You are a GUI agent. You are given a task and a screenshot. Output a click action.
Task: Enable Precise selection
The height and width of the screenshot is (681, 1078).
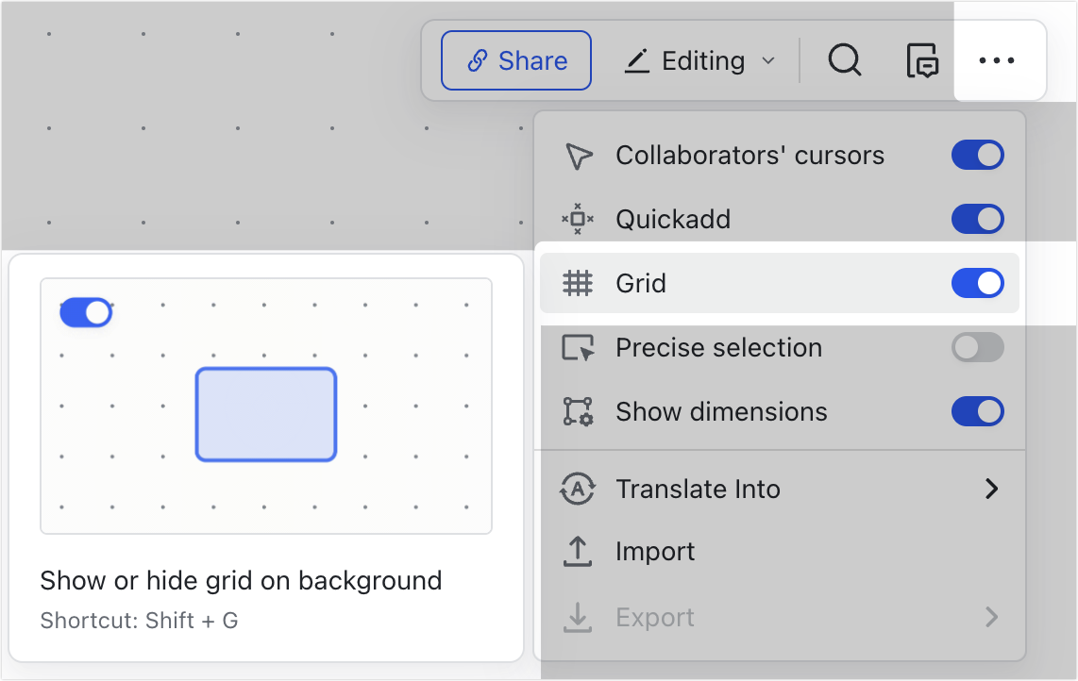tap(978, 347)
